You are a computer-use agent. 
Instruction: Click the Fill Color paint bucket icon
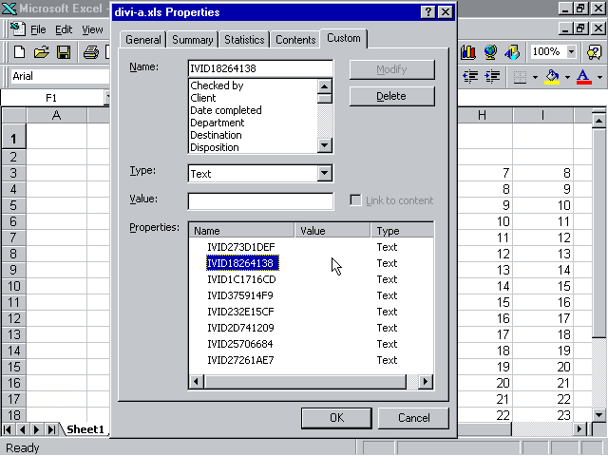pyautogui.click(x=552, y=77)
